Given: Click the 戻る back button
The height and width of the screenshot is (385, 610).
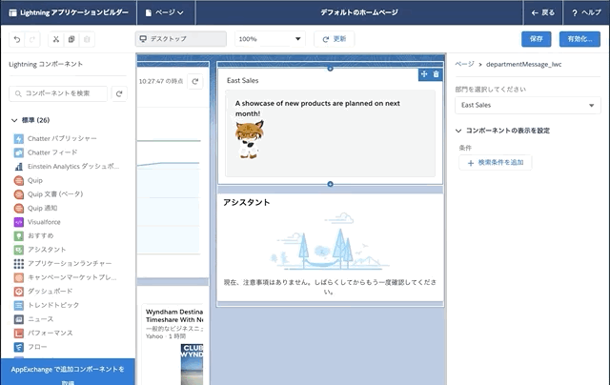Looking at the screenshot, I should (x=543, y=12).
